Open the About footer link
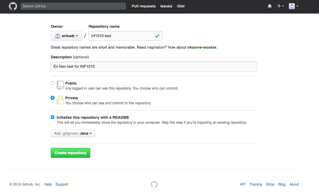This screenshot has width=319, height=195. [x=294, y=184]
